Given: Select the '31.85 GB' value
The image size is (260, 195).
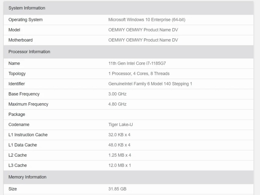Looking at the screenshot, I should point(117,189).
